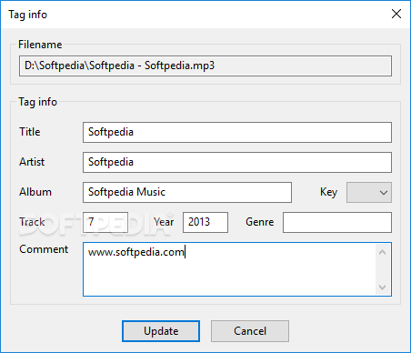Click the Artist label
411x353 pixels.
tap(32, 162)
